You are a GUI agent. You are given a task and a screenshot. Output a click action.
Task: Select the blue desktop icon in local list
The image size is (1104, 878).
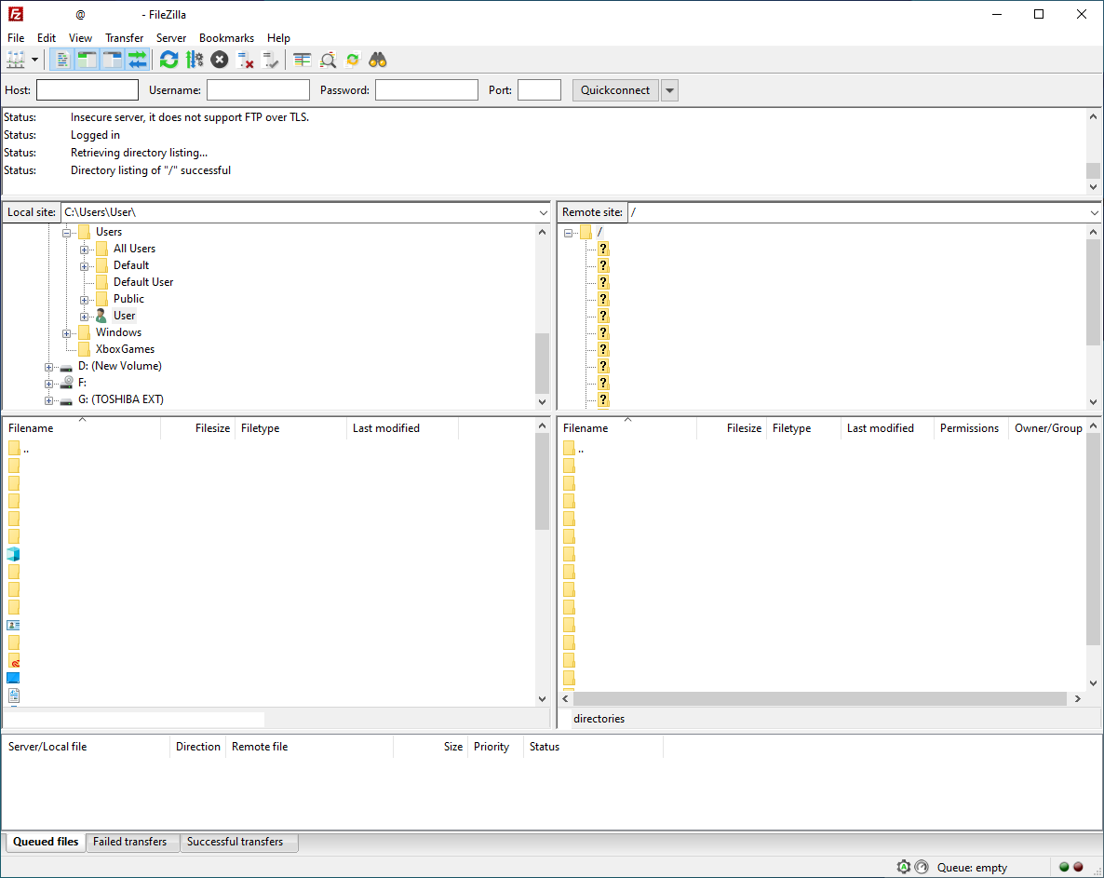(x=13, y=678)
